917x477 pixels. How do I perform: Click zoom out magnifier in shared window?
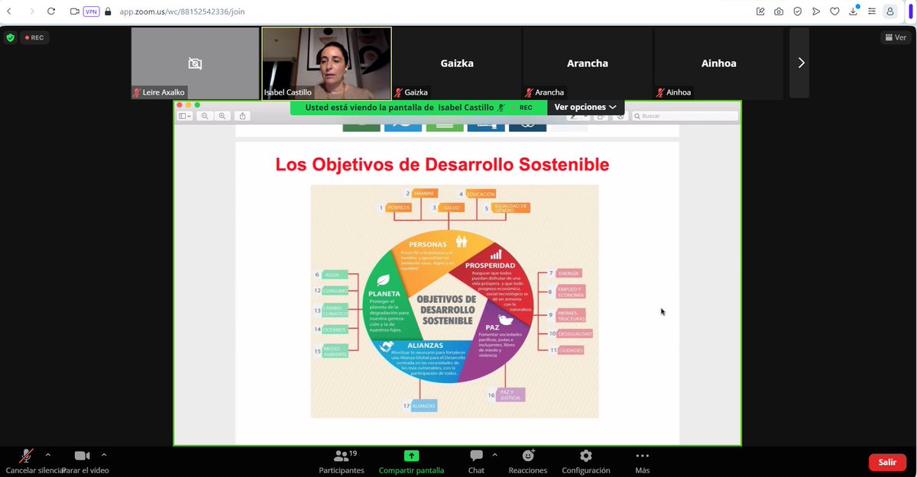coord(205,116)
